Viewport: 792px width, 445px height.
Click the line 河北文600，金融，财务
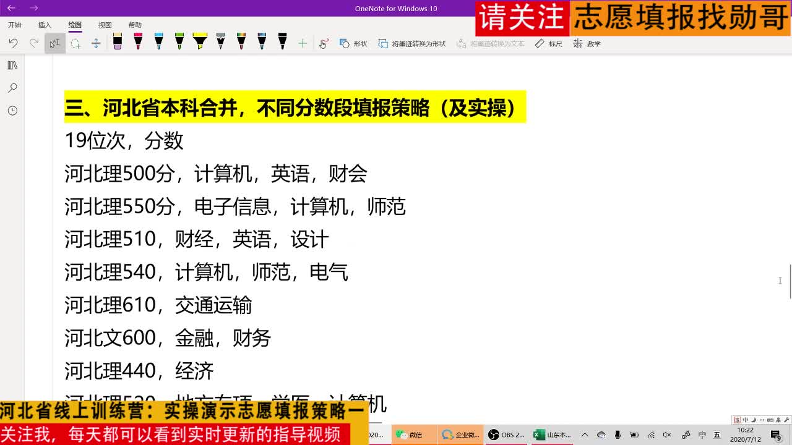pos(168,337)
